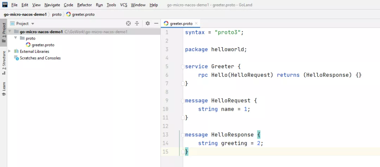
Task: Collapse the proto folder node
Action: (x=15, y=38)
